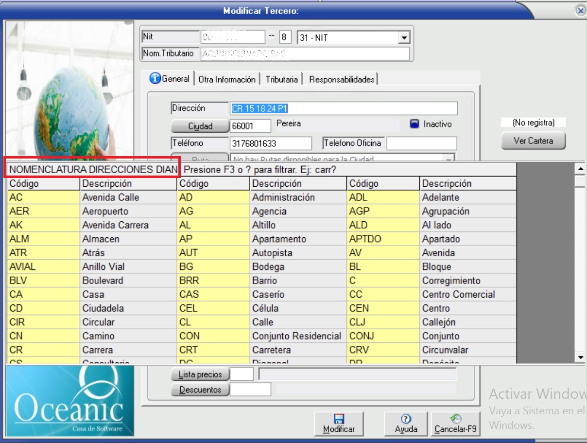Click the Descuentos button
The image size is (587, 443).
200,390
